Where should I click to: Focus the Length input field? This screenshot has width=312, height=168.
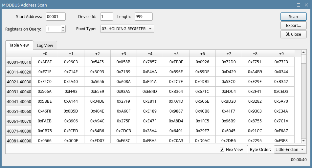pyautogui.click(x=144, y=17)
